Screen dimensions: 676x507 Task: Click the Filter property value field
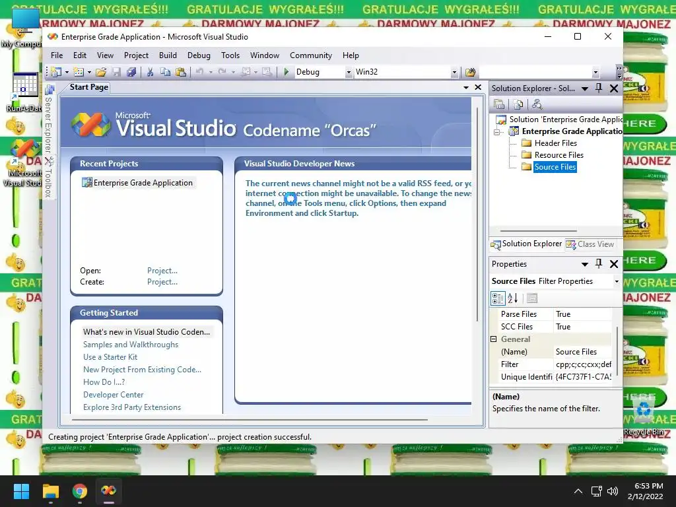click(583, 364)
